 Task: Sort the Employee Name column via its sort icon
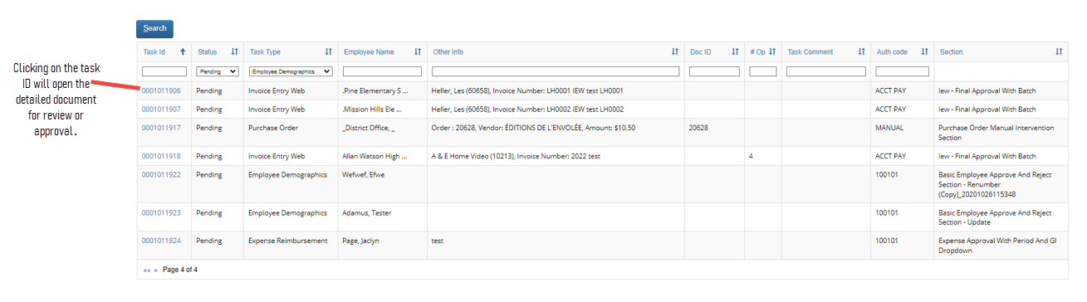418,51
